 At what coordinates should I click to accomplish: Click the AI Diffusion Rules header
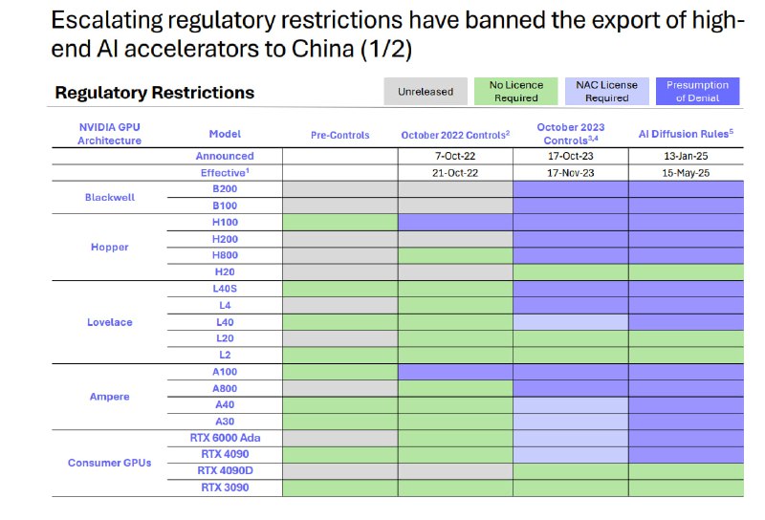point(686,134)
